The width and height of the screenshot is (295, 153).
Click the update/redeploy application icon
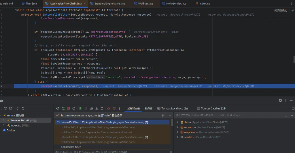click(x=63, y=108)
